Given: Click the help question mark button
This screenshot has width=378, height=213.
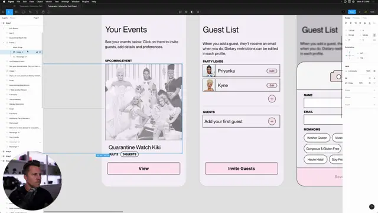Looking at the screenshot, I should point(372,206).
